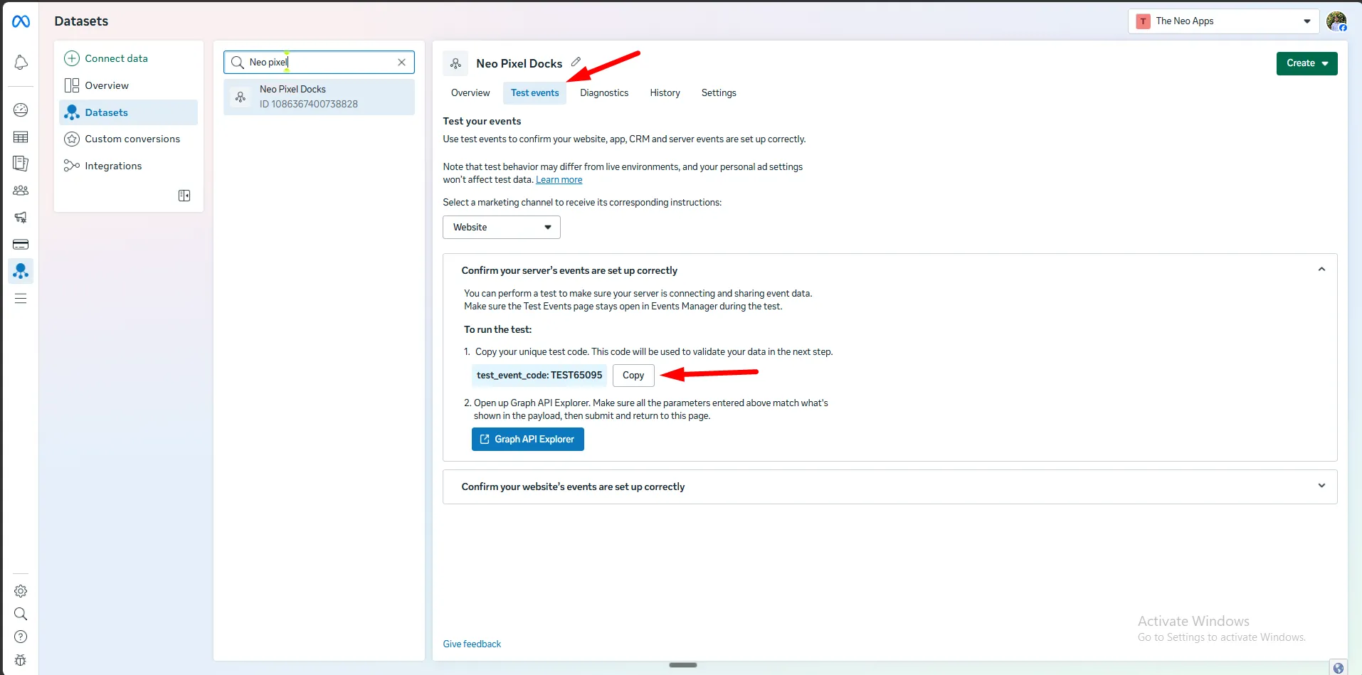This screenshot has width=1362, height=675.
Task: Switch to the Overview tab
Action: tap(470, 93)
